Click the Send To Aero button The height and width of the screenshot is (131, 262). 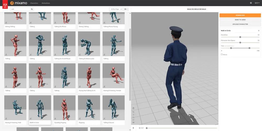[240, 20]
